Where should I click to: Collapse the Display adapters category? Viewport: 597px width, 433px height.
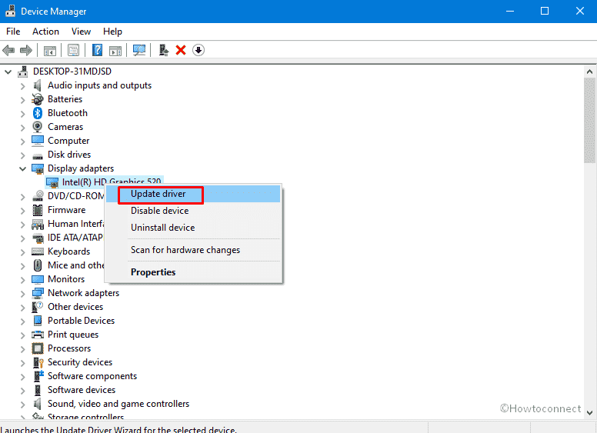(22, 168)
